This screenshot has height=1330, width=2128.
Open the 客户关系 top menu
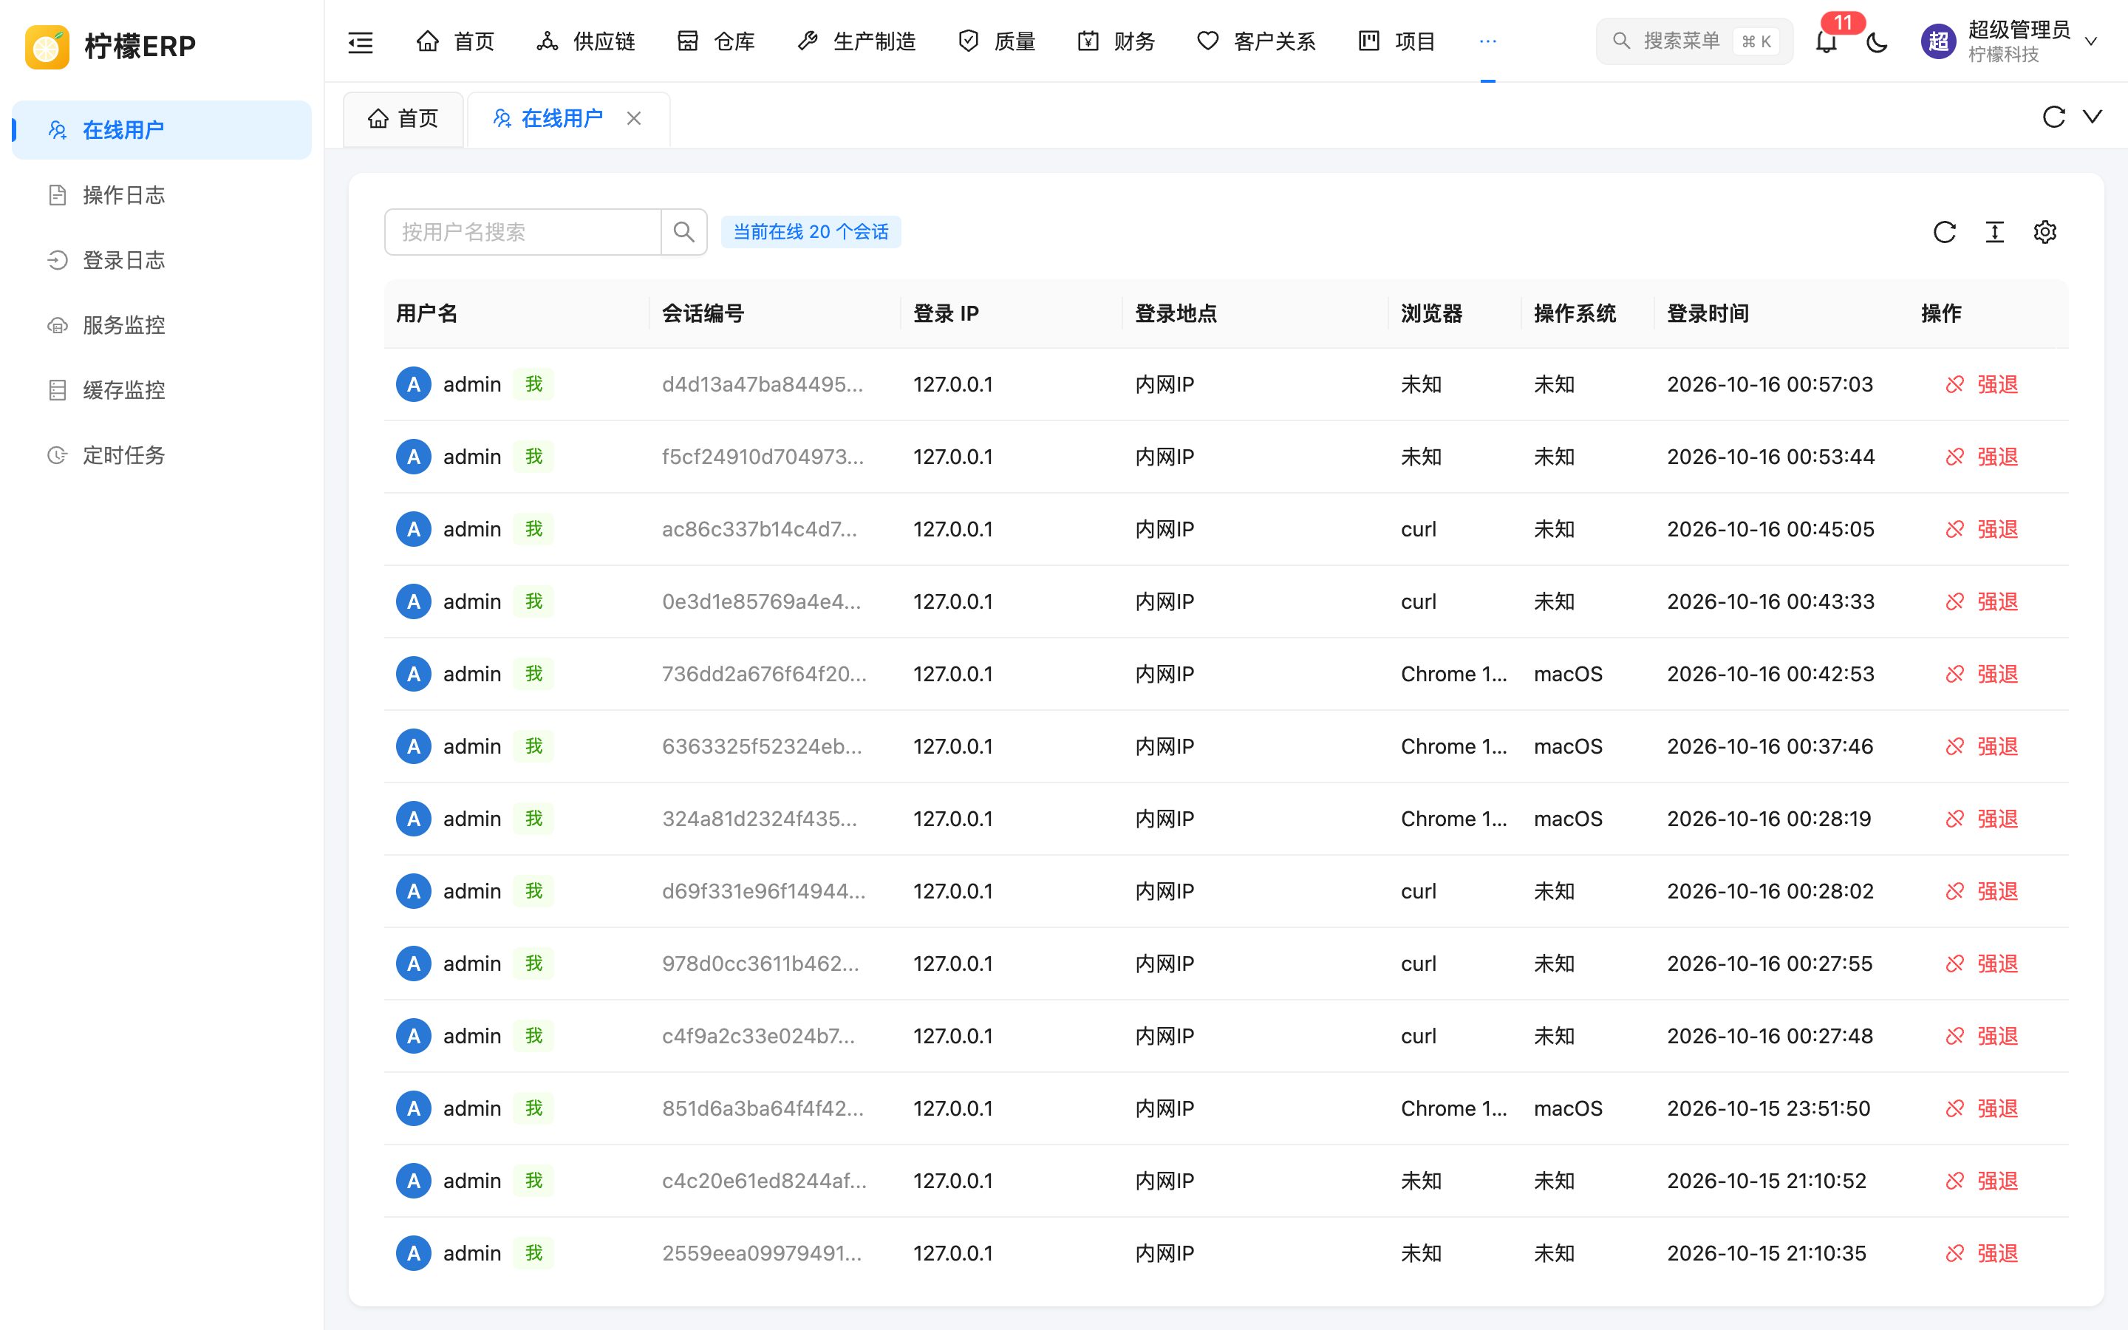[1255, 41]
